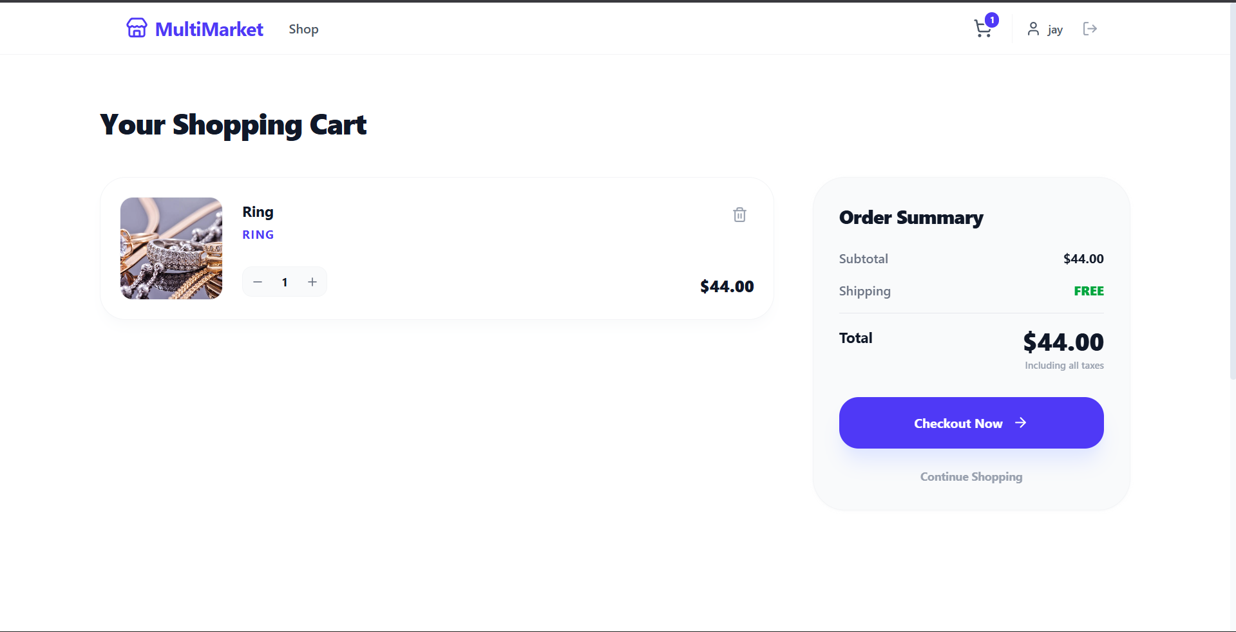Screen dimensions: 1236x632
Task: Click the Order Summary total amount
Action: [x=1063, y=342]
